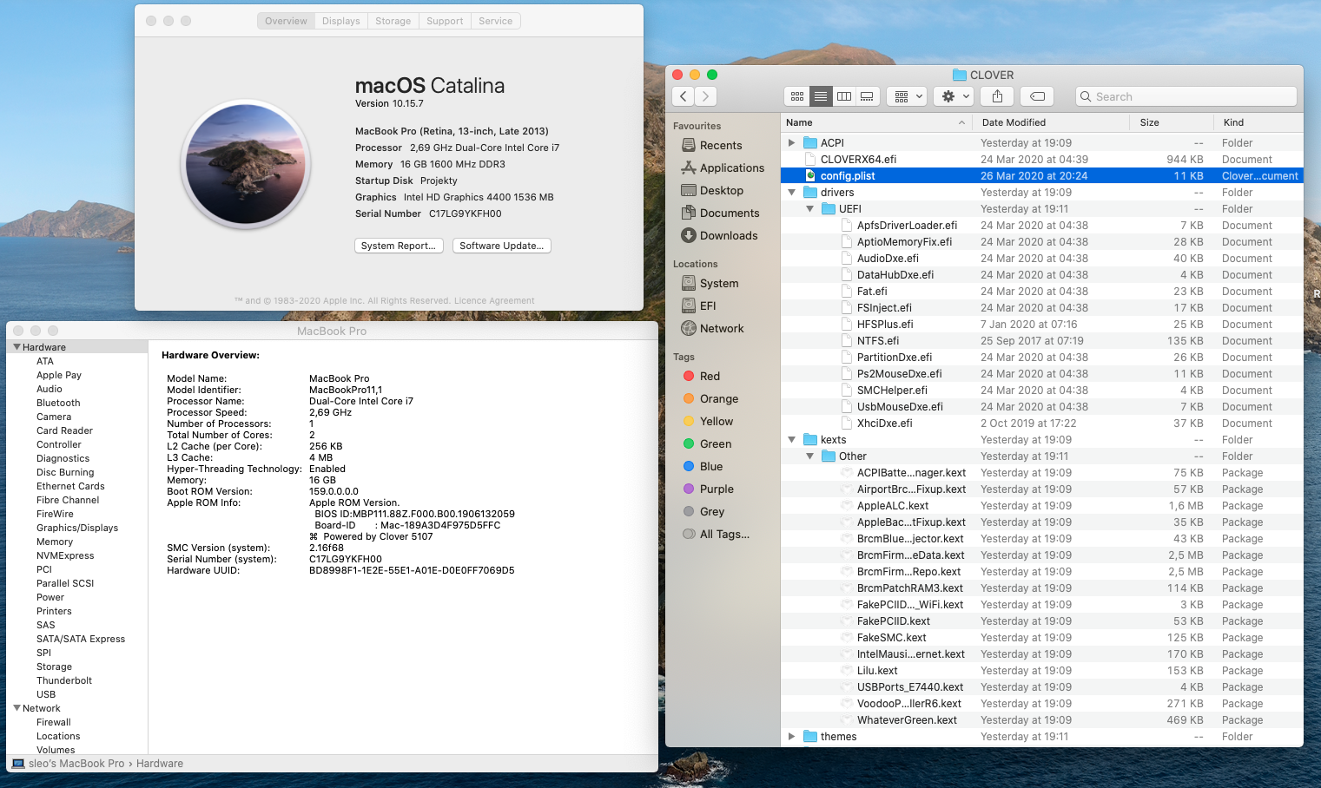The height and width of the screenshot is (788, 1321).
Task: Switch to the Storage tab
Action: tap(393, 21)
